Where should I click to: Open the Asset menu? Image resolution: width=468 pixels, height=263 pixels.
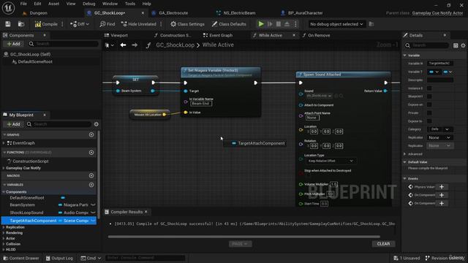point(53,4)
